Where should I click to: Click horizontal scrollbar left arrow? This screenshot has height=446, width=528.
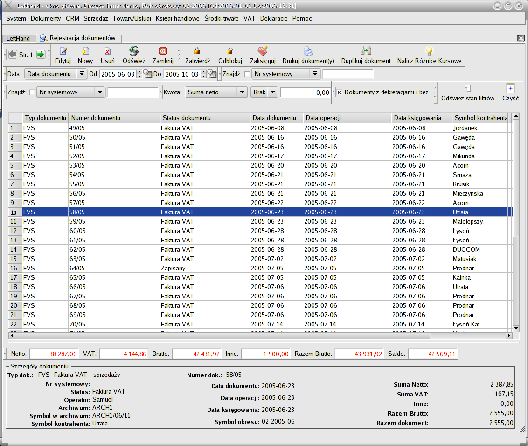coord(12,335)
